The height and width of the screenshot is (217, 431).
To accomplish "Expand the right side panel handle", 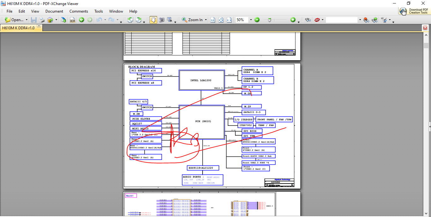I will tap(429, 126).
